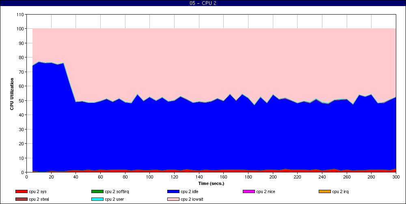Click the 120 x-axis tick label
Viewport: 406px width, 204px height.
point(174,177)
